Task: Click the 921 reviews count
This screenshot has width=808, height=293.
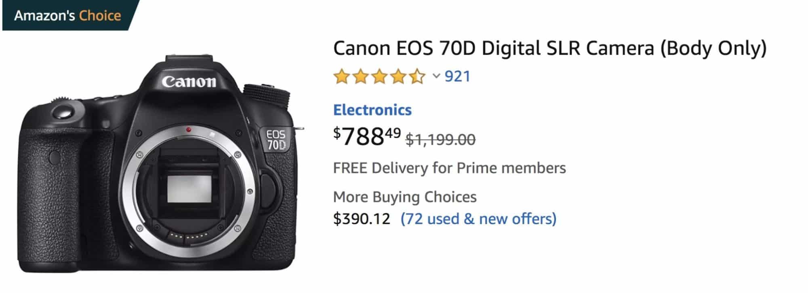Action: pos(457,76)
